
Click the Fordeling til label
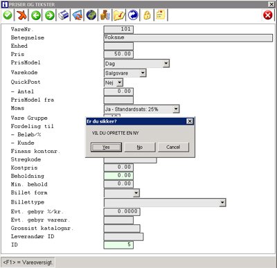33,126
